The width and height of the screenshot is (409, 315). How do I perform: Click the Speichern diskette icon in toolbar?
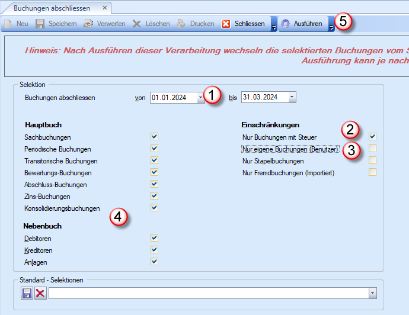(40, 24)
